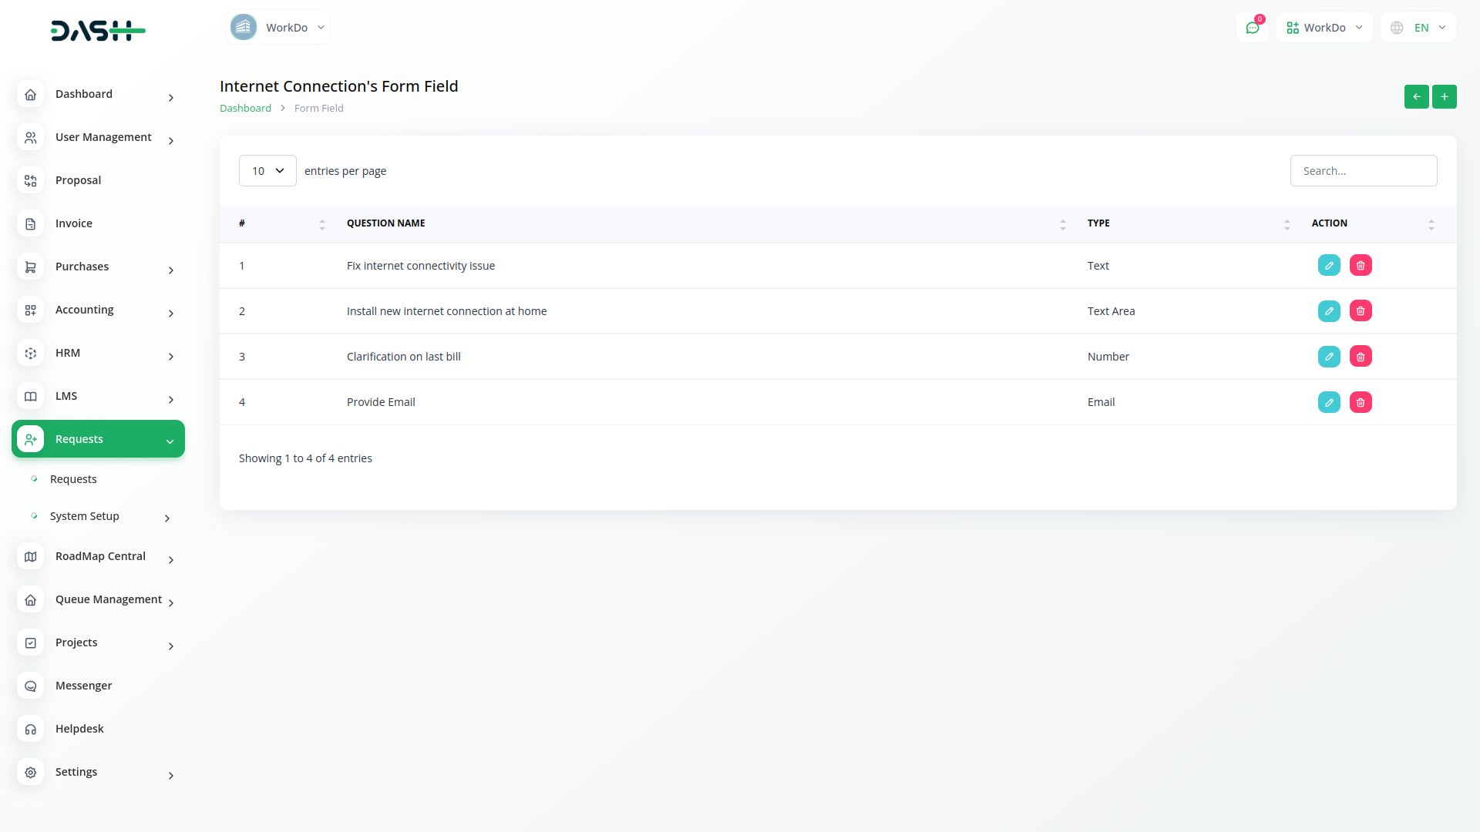This screenshot has width=1480, height=832.
Task: Add new form field with plus button
Action: click(x=1444, y=97)
